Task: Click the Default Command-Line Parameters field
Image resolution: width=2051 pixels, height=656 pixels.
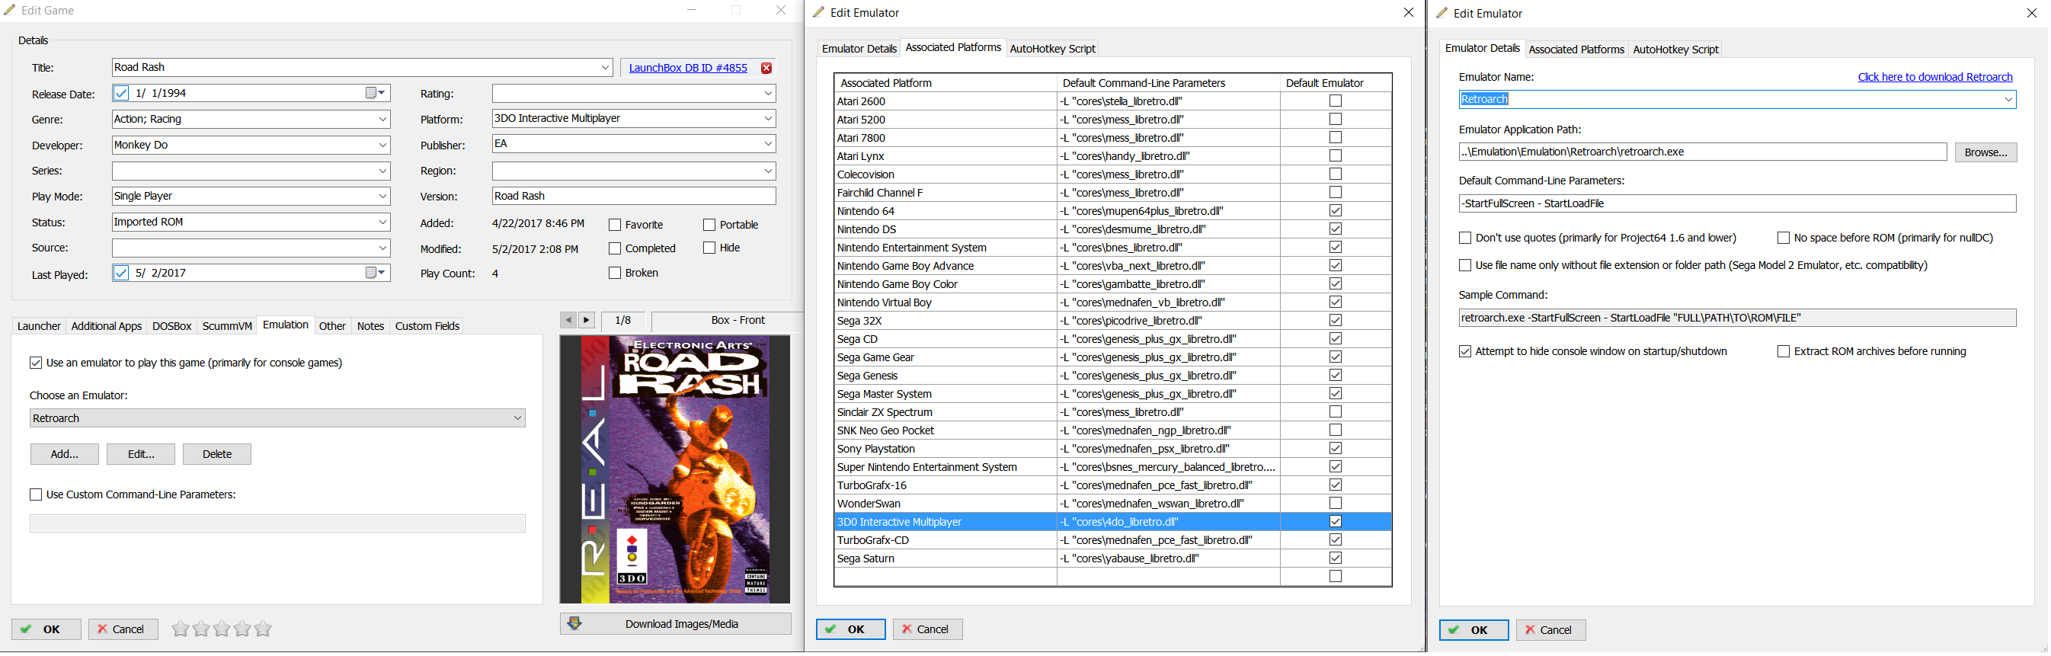Action: point(1737,203)
